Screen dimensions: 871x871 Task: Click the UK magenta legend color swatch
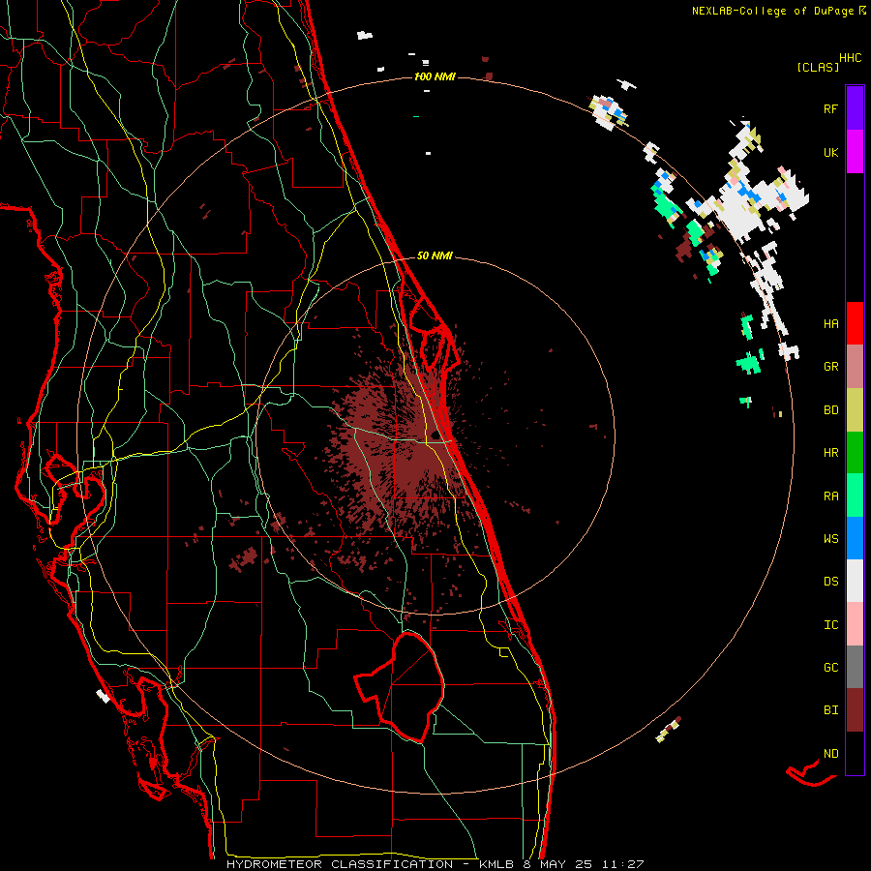tap(855, 152)
